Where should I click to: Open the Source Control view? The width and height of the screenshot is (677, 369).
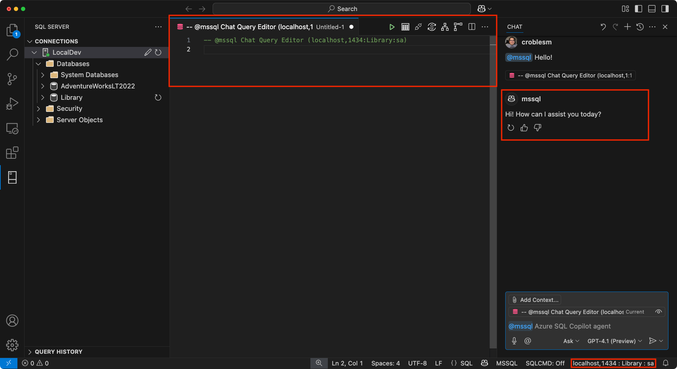12,79
